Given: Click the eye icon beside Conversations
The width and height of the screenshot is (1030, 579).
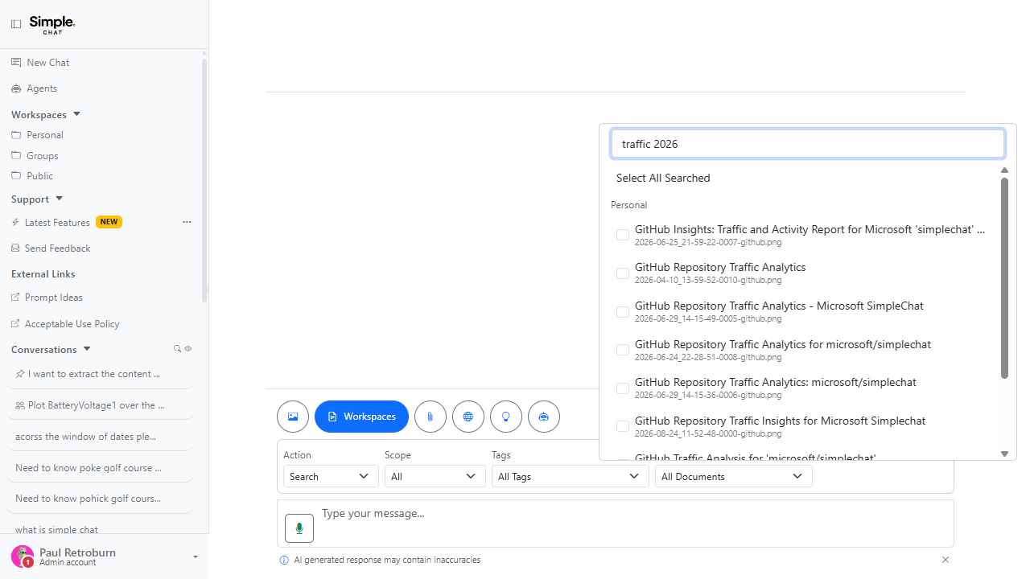Looking at the screenshot, I should (188, 349).
